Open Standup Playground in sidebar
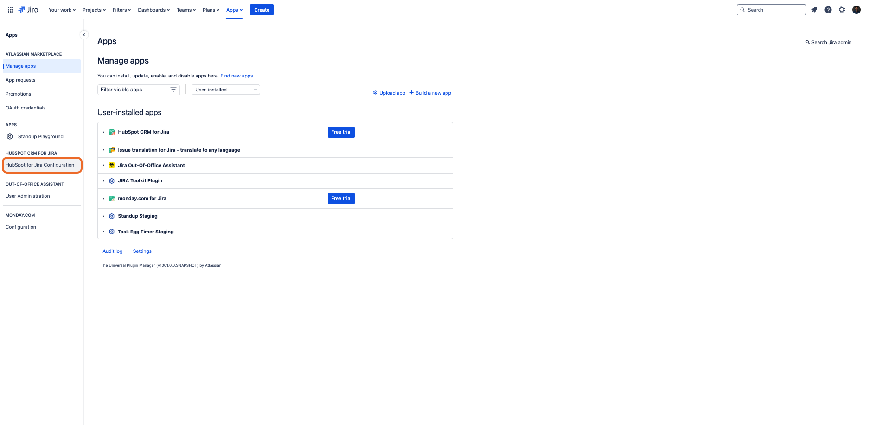This screenshot has height=425, width=869. (x=41, y=136)
